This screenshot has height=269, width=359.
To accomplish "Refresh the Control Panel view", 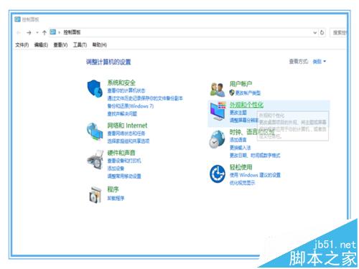I will click(x=322, y=32).
